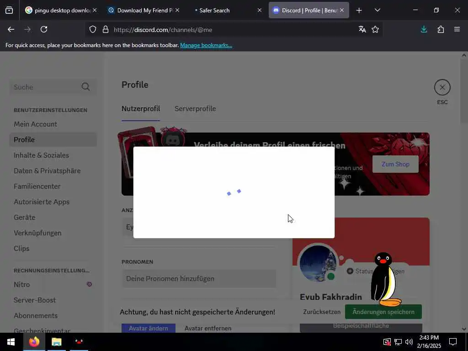The width and height of the screenshot is (468, 351).
Task: Open a new tab with plus icon
Action: 359,11
